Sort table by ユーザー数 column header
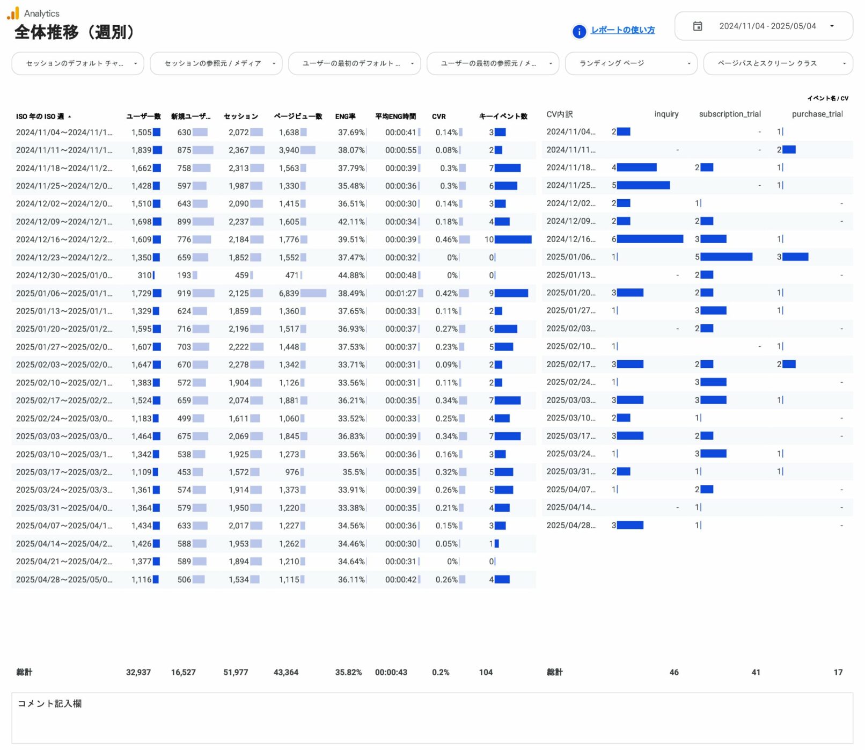This screenshot has height=750, width=865. tap(143, 116)
